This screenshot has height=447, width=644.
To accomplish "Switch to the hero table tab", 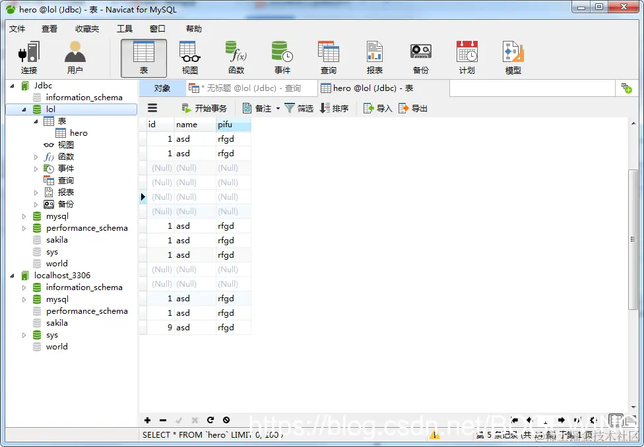I will (x=383, y=88).
